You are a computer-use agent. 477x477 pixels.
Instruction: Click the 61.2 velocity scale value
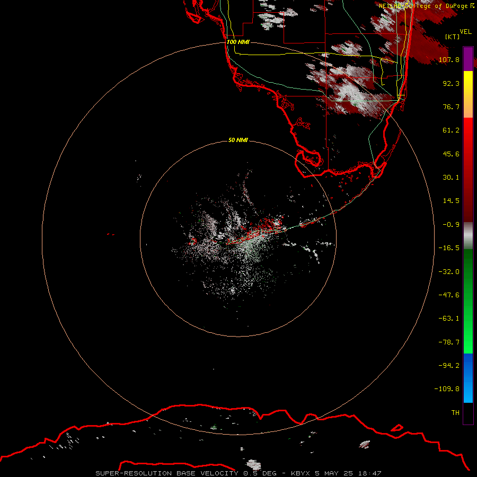(451, 130)
